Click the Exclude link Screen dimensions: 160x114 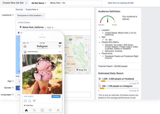coord(19,10)
